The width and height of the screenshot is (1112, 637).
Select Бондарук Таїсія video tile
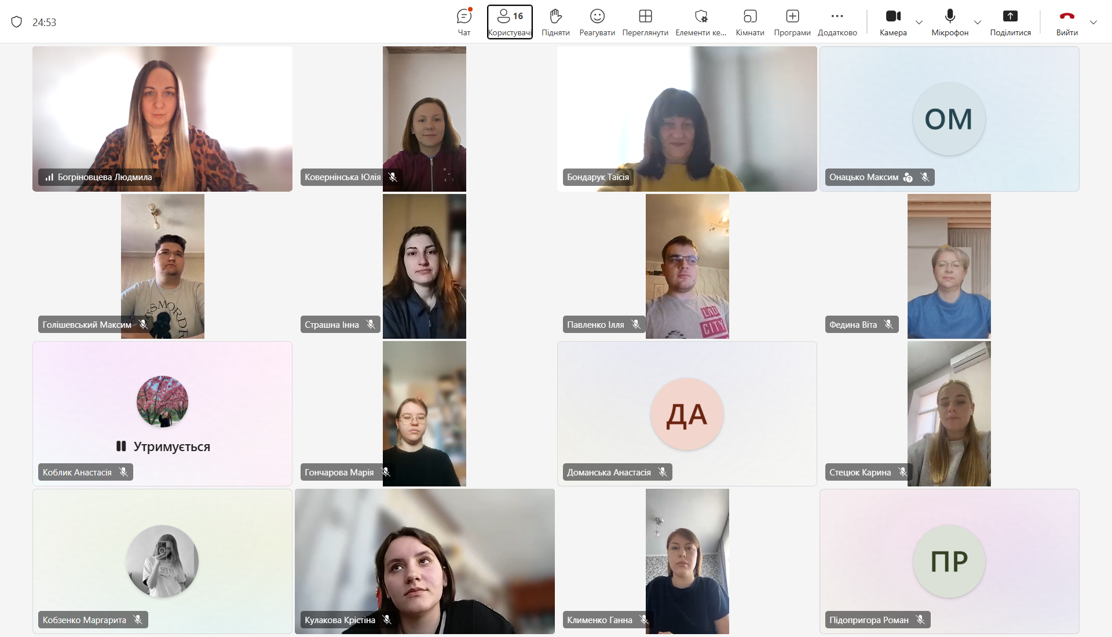click(687, 119)
